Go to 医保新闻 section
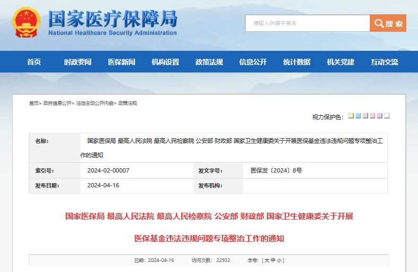418x272 pixels. point(121,62)
